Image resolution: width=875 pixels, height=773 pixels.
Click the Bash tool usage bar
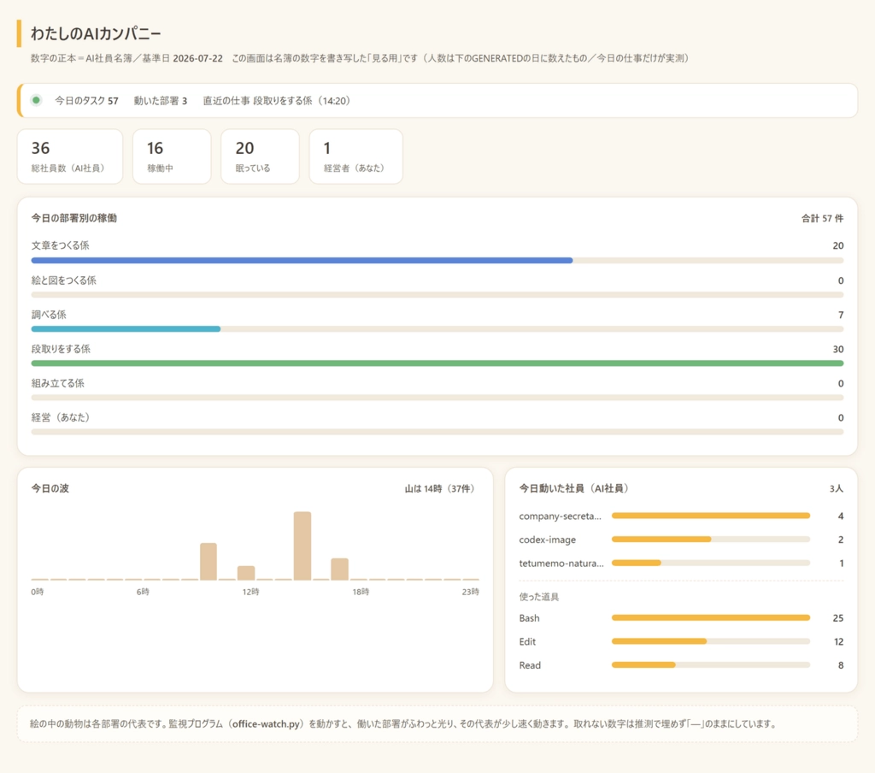click(x=711, y=617)
